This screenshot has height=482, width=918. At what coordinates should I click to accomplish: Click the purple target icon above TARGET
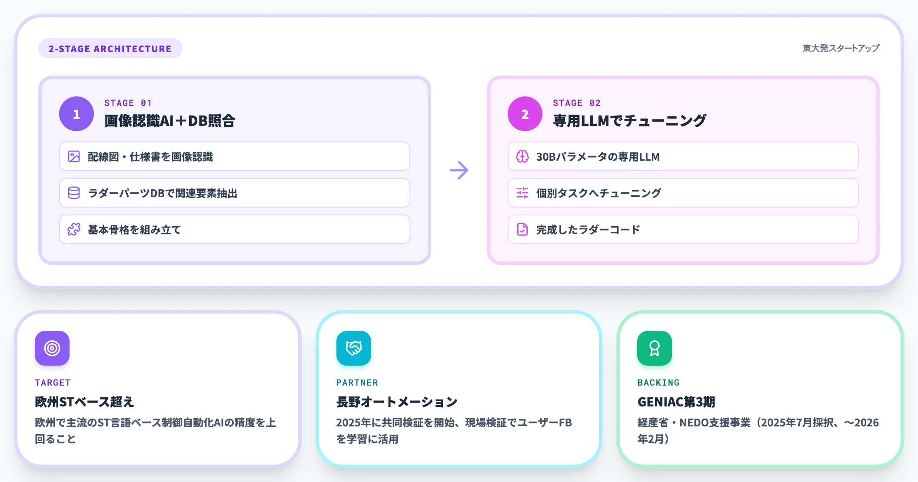pos(52,348)
